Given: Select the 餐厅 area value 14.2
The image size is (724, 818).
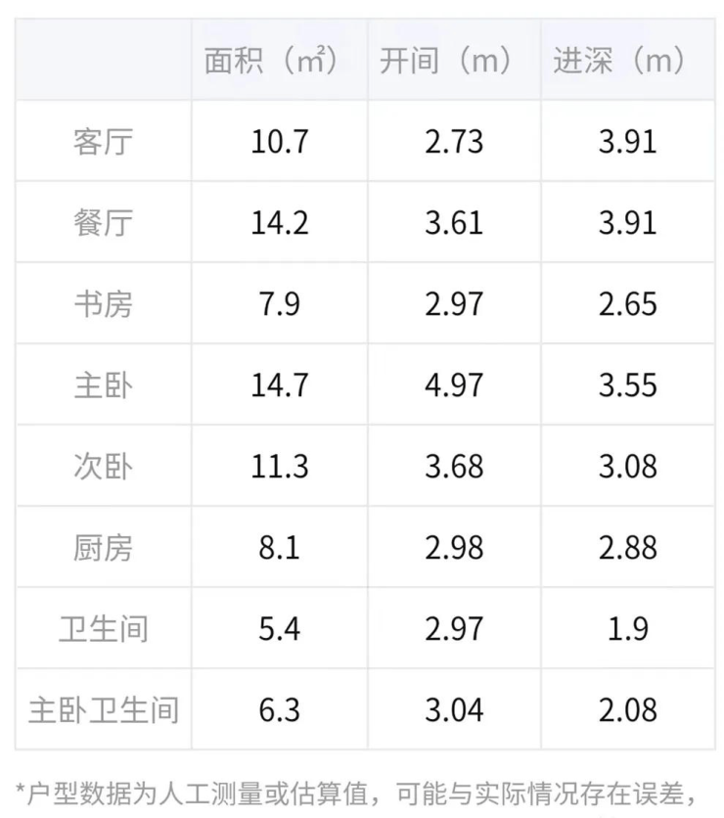Looking at the screenshot, I should point(279,222).
